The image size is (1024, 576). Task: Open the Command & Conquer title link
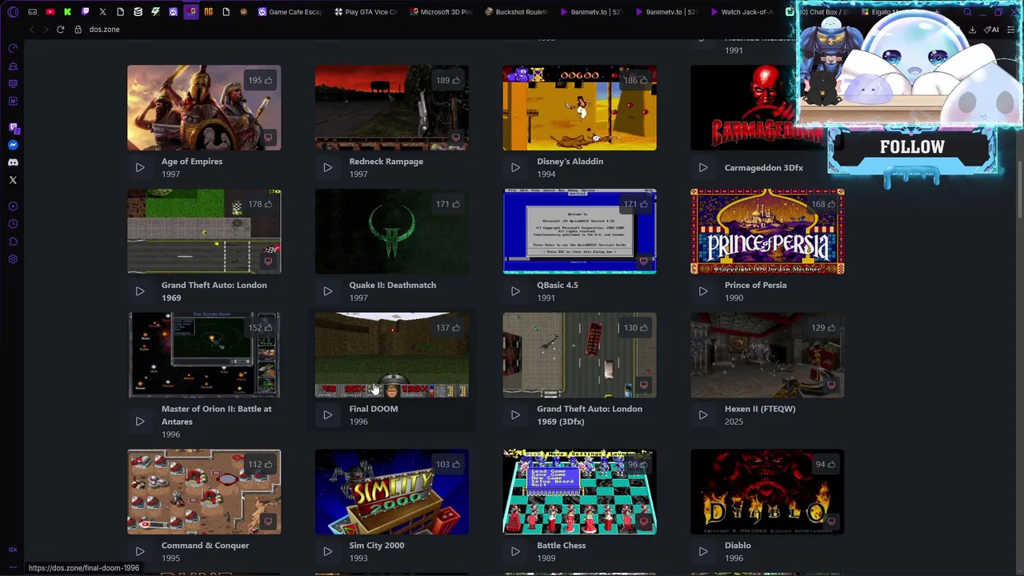[x=205, y=546]
